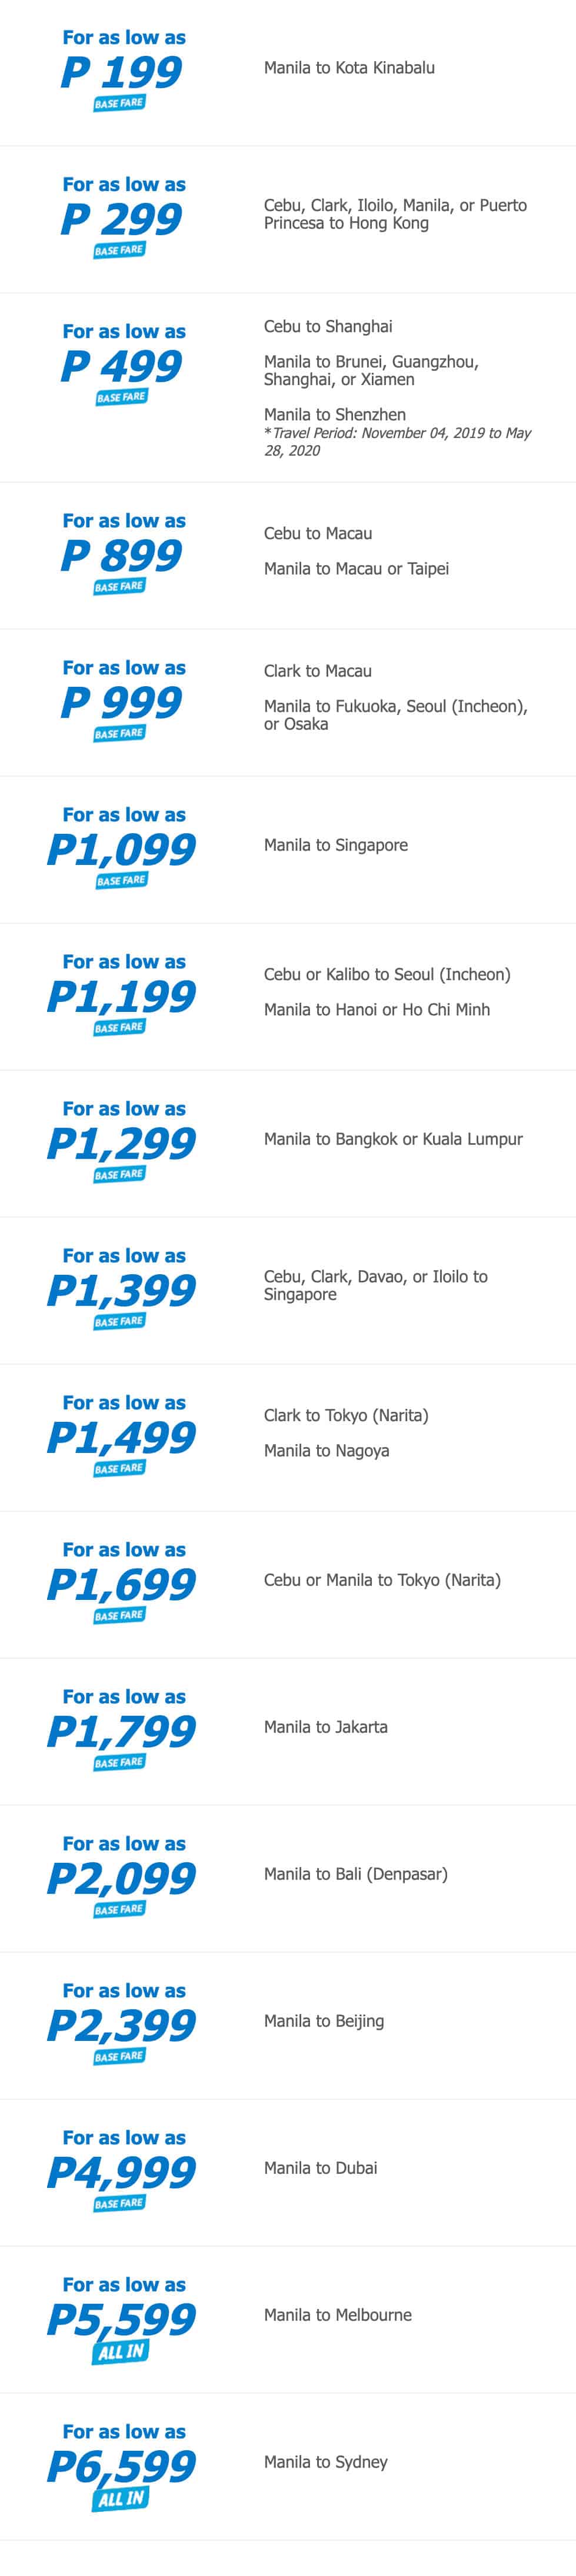Select the Manila to Singapore route text
Viewport: 576px width, 2576px height.
pos(336,845)
